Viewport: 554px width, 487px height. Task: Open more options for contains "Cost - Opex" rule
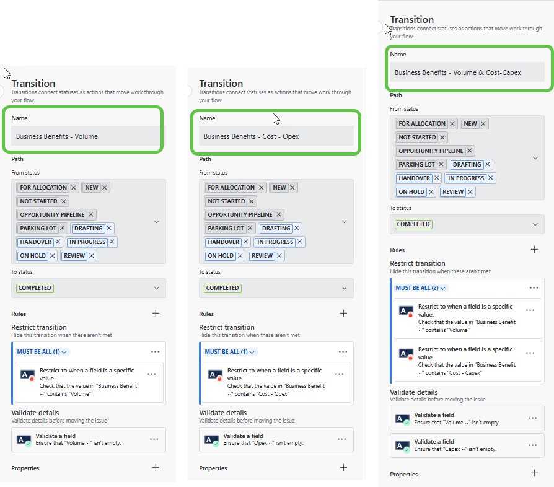tap(340, 374)
